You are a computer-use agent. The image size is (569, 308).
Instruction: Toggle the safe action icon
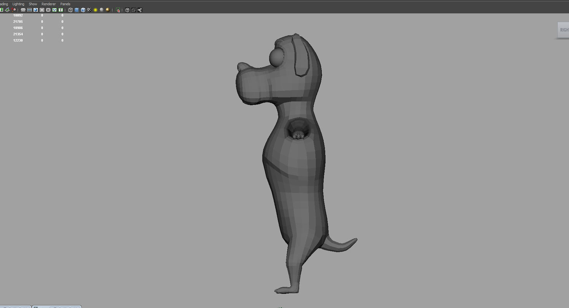(54, 10)
